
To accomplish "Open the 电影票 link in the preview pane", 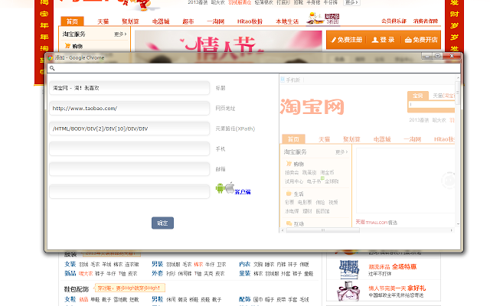I will coord(305,202).
